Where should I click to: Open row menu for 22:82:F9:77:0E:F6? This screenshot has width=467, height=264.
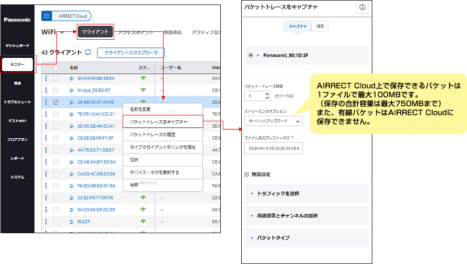coord(46,197)
